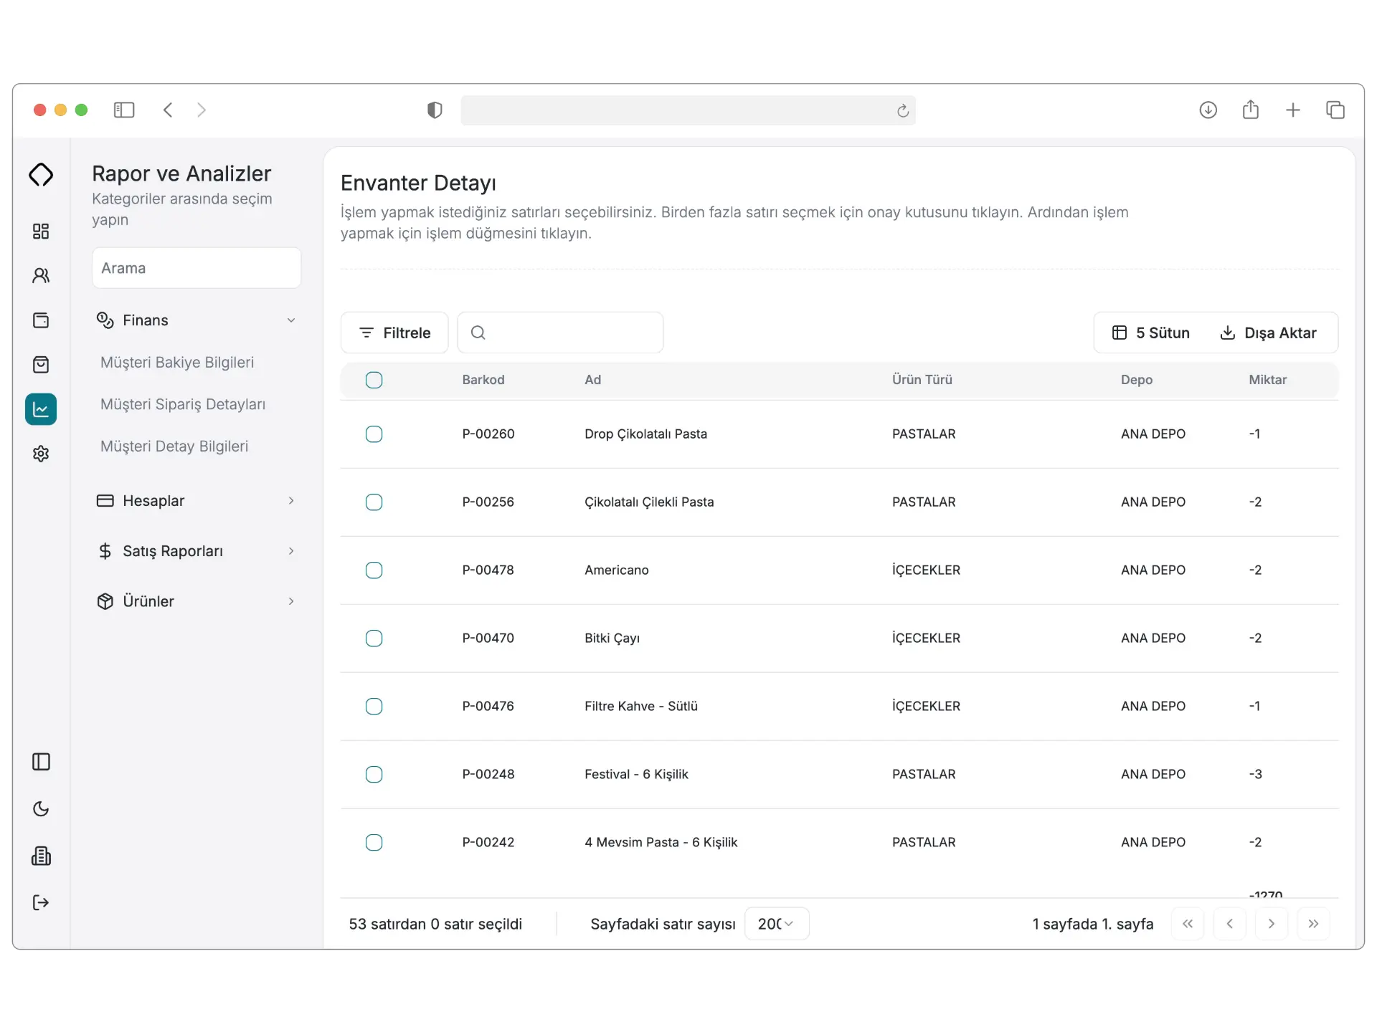Click the shopping bag icon in sidebar

point(41,365)
